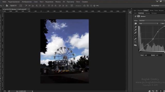Click Distribute Vertical Centers icon

(52, 6)
